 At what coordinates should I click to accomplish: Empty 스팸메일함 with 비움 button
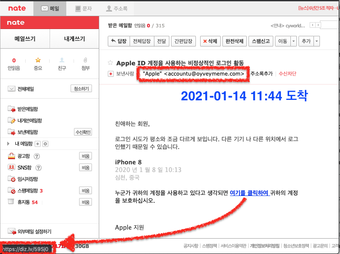point(86,191)
